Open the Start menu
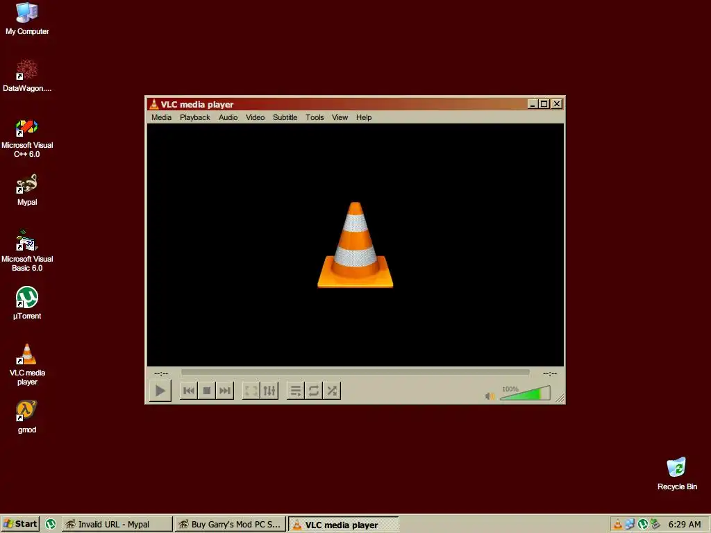Image resolution: width=711 pixels, height=533 pixels. pyautogui.click(x=20, y=524)
